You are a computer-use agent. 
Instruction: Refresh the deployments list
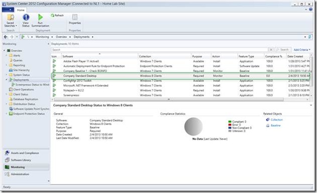tap(57, 16)
